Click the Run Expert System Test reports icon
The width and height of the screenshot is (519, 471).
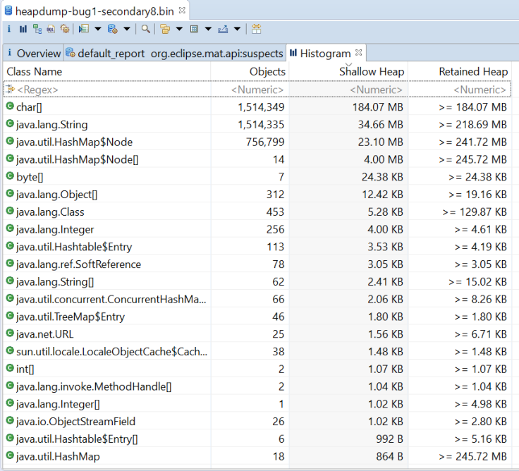[x=84, y=29]
